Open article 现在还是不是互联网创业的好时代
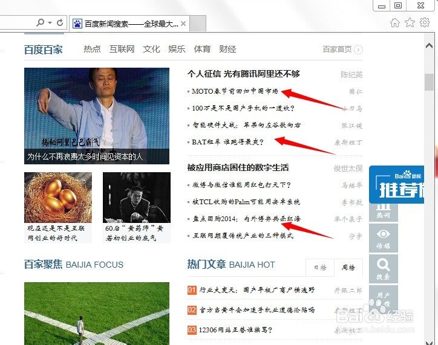Image resolution: width=438 pixels, height=345 pixels. [56, 233]
